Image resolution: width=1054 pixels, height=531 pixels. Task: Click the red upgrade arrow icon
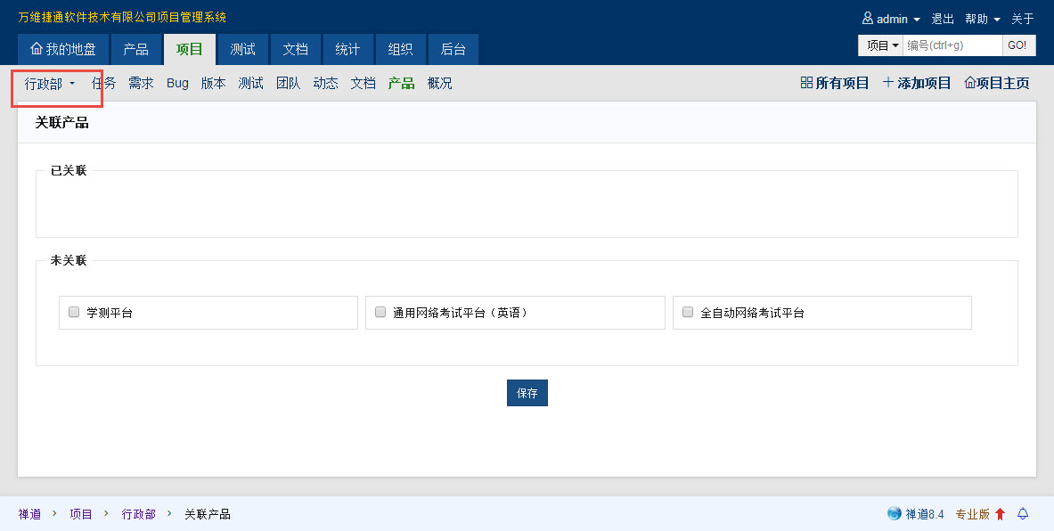coord(1000,514)
